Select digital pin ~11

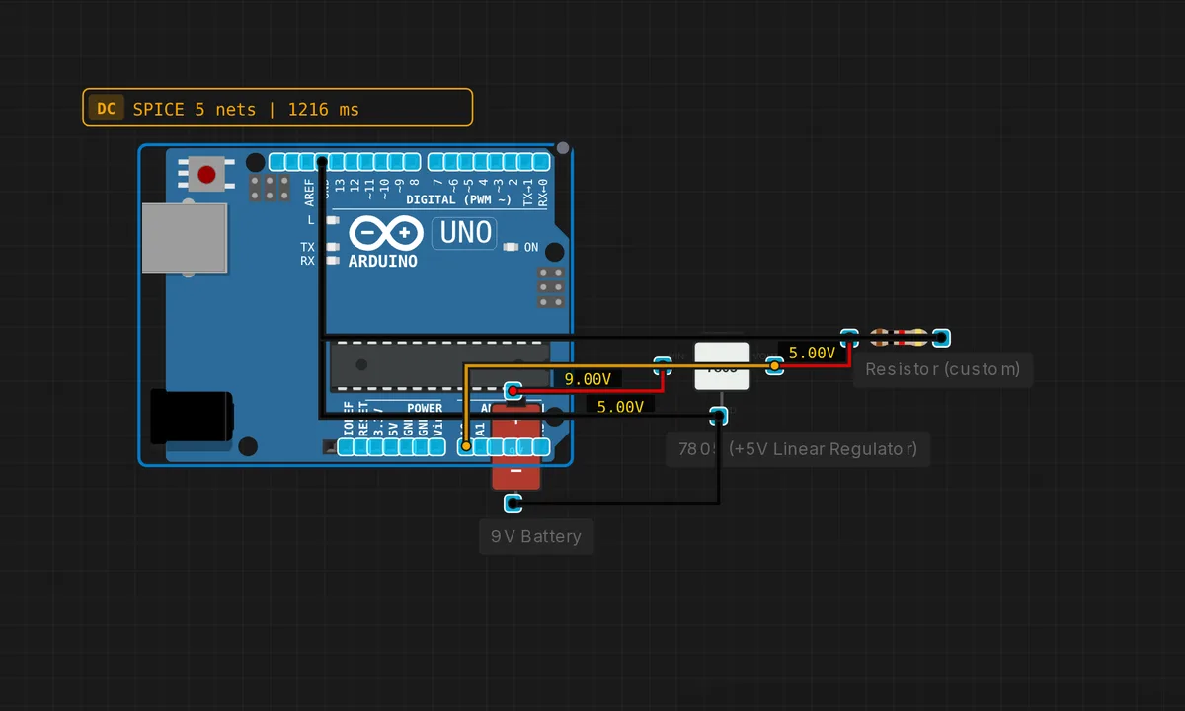pos(365,162)
